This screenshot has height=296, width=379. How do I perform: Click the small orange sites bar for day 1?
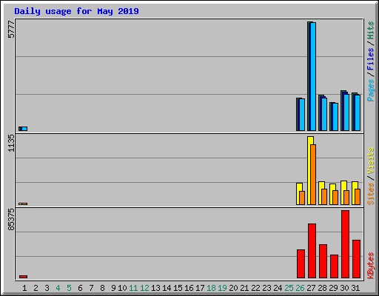pyautogui.click(x=24, y=203)
